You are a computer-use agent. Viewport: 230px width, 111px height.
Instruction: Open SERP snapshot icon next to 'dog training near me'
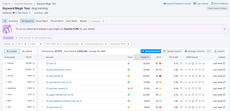coord(70,70)
